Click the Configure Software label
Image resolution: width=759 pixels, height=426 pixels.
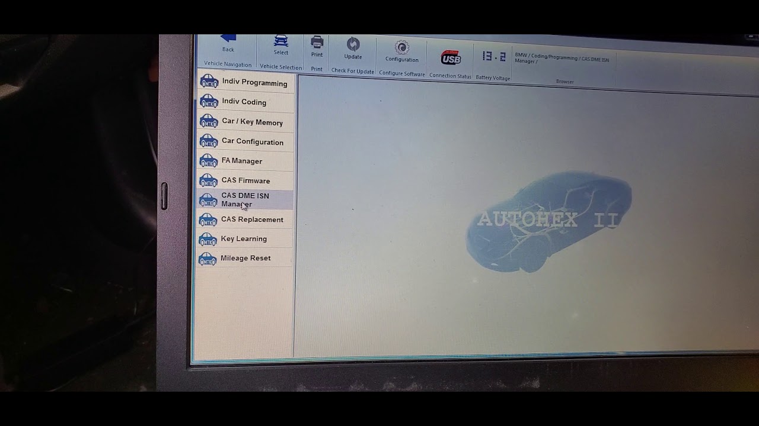(402, 74)
